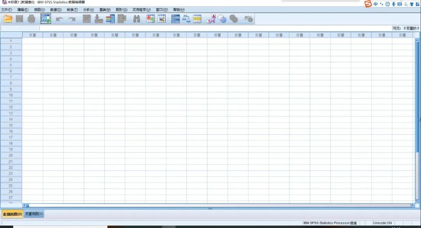421x228 pixels.
Task: Run descriptive statistics toolbar icon
Action: click(x=122, y=19)
